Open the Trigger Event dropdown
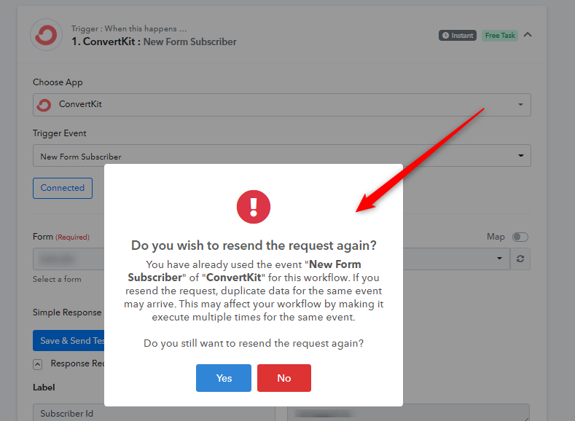 (x=281, y=156)
